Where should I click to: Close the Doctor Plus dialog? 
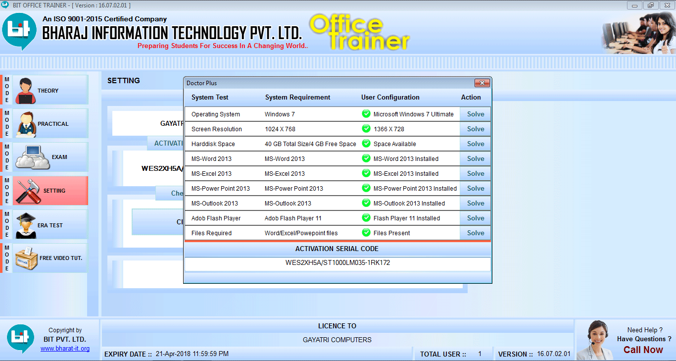click(x=482, y=83)
